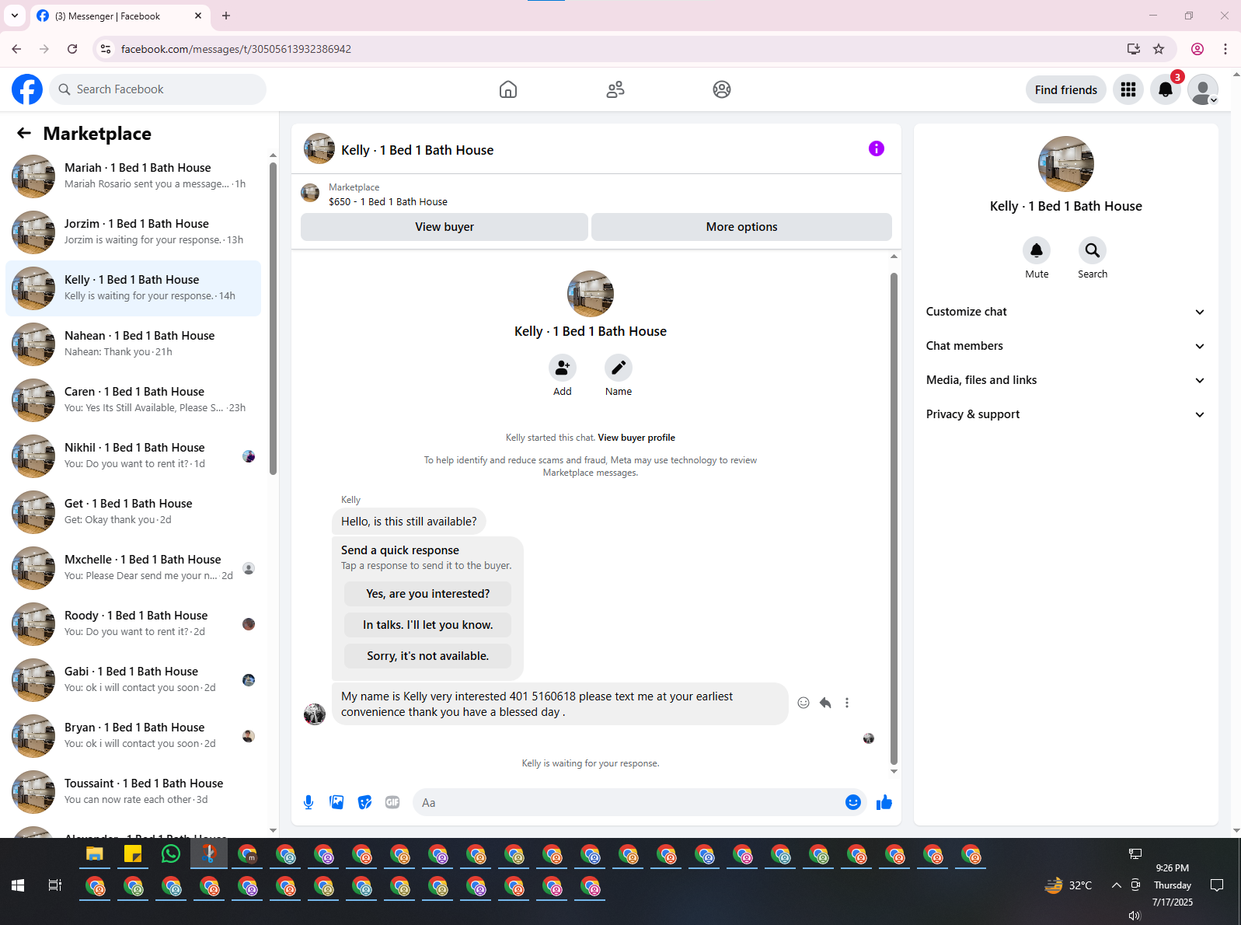Open the View buyer profile link

636,438
